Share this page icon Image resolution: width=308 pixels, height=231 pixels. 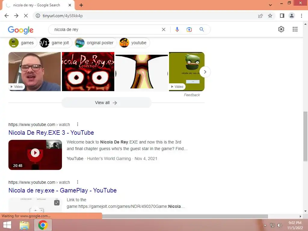(x=260, y=16)
